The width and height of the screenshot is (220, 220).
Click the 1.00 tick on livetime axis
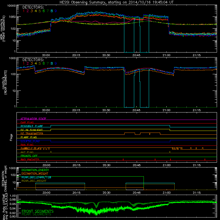click(13, 196)
